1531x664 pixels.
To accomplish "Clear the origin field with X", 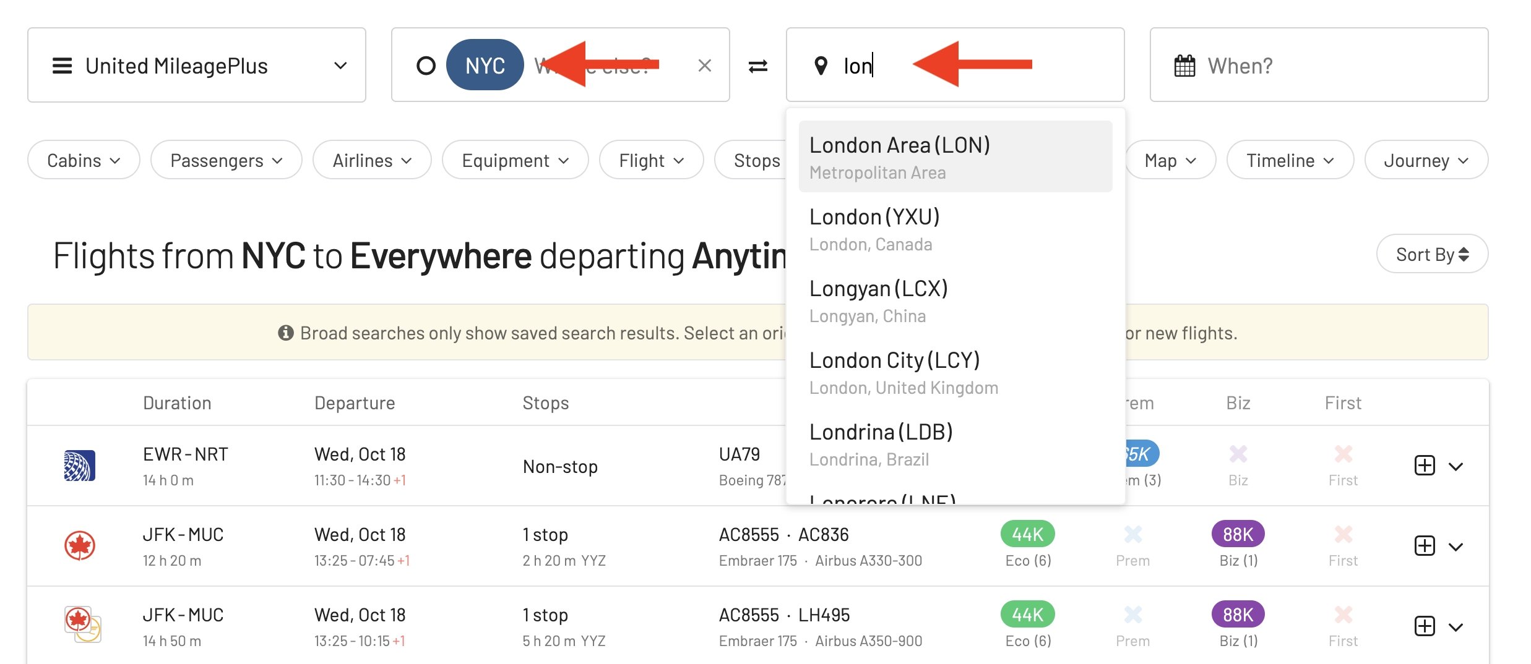I will (704, 66).
